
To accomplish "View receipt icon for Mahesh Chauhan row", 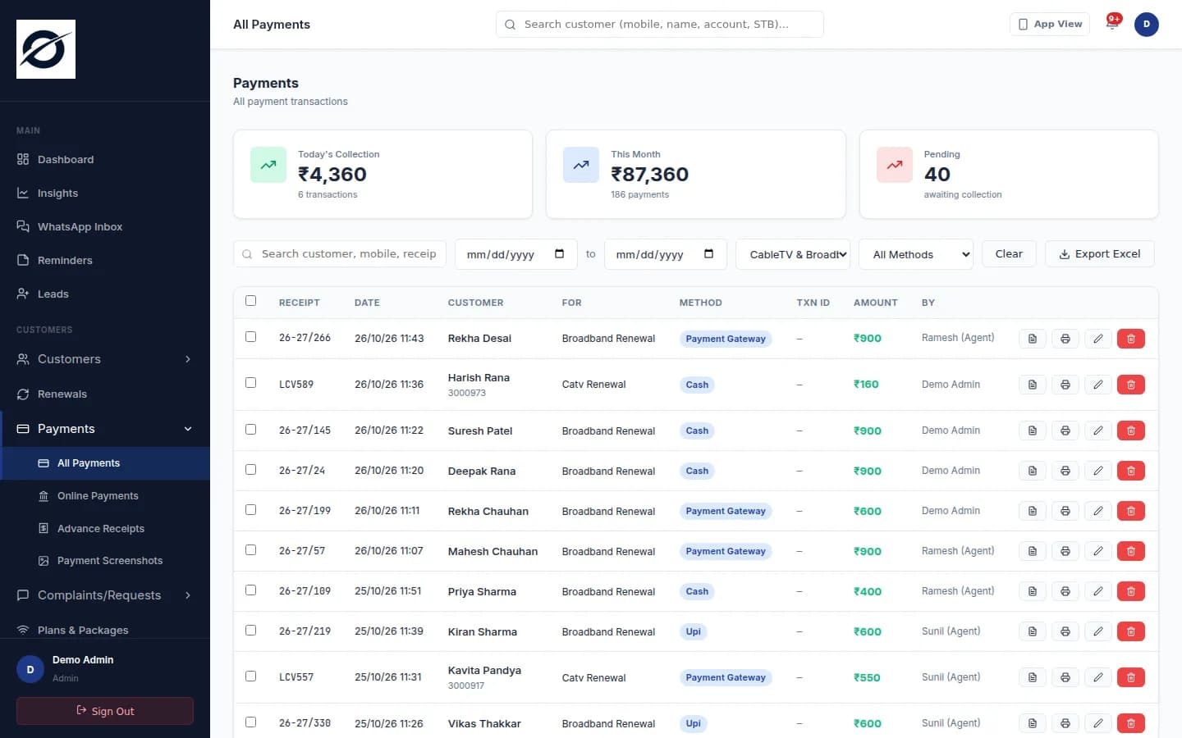I will pos(1033,551).
